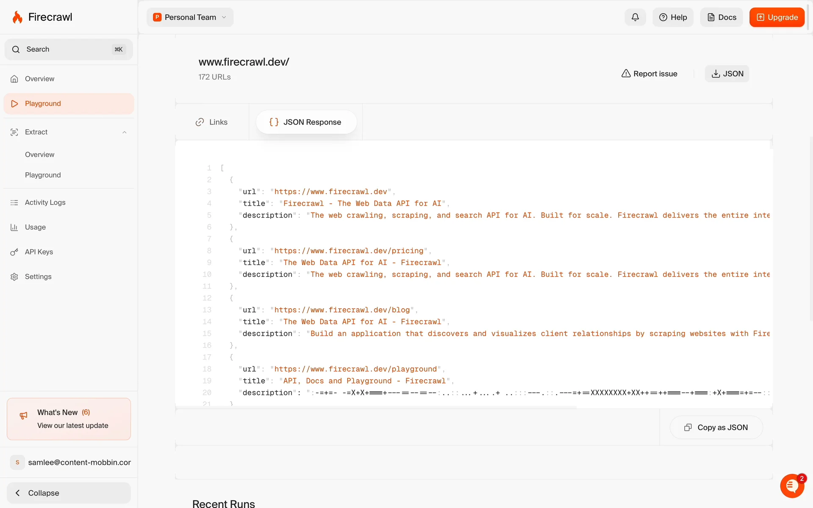The image size is (813, 508).
Task: Open the chat support bubble icon
Action: click(x=792, y=486)
